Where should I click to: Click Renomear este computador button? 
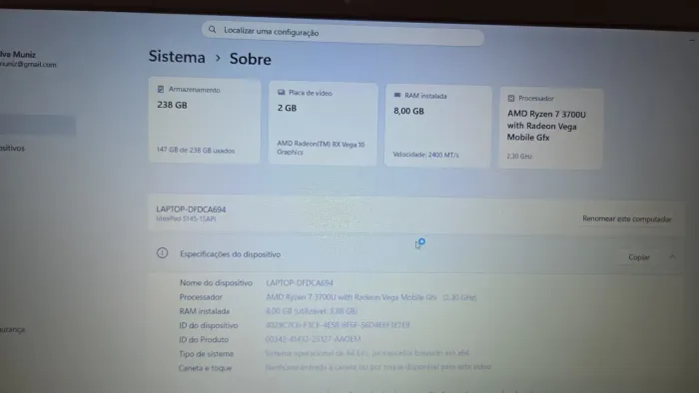626,219
